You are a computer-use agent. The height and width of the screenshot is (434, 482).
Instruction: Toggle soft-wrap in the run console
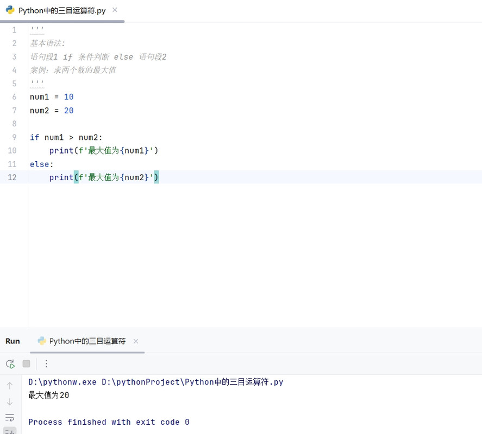(x=10, y=417)
